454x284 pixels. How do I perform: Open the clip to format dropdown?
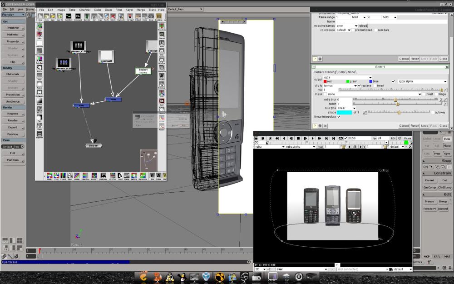(x=340, y=86)
